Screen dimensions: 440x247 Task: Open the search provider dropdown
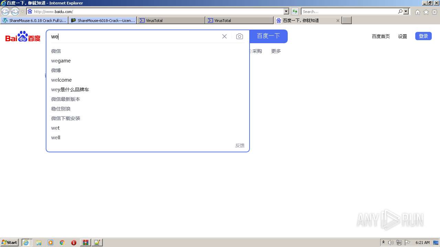coord(406,11)
